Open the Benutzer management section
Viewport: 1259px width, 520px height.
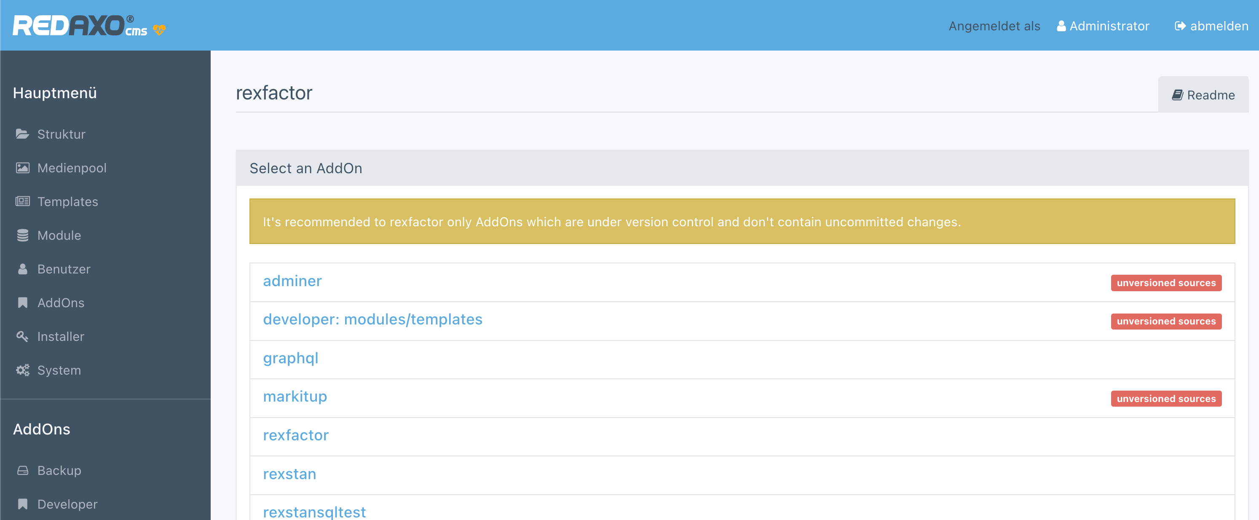pos(63,269)
